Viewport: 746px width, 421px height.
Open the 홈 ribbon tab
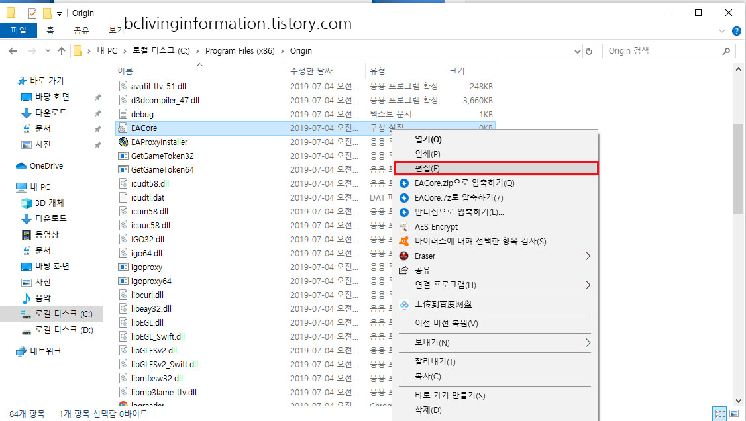(50, 30)
